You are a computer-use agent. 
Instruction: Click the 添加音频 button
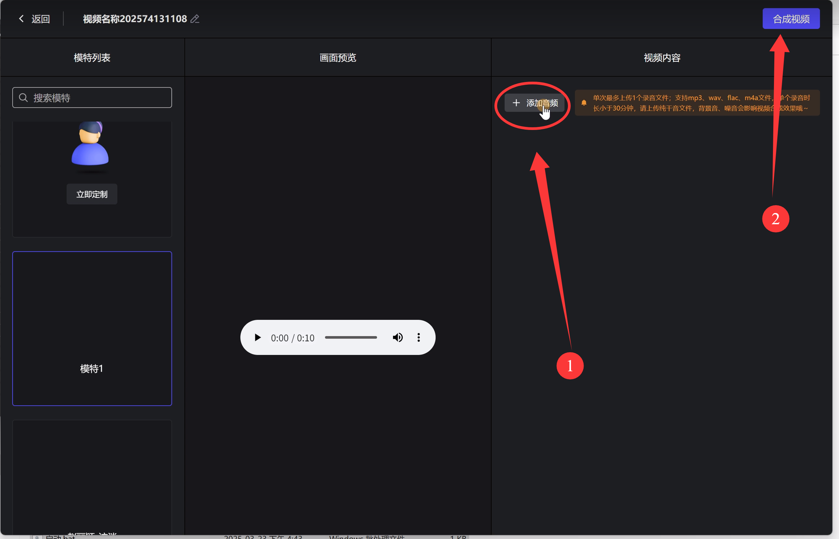coord(534,103)
